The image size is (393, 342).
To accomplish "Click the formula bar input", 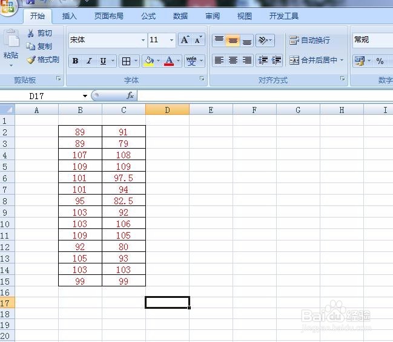I will tap(265, 95).
